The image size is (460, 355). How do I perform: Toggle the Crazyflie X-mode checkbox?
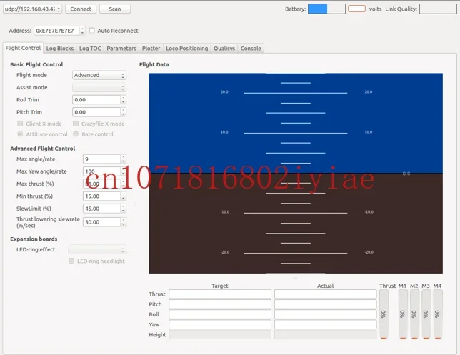(x=76, y=124)
